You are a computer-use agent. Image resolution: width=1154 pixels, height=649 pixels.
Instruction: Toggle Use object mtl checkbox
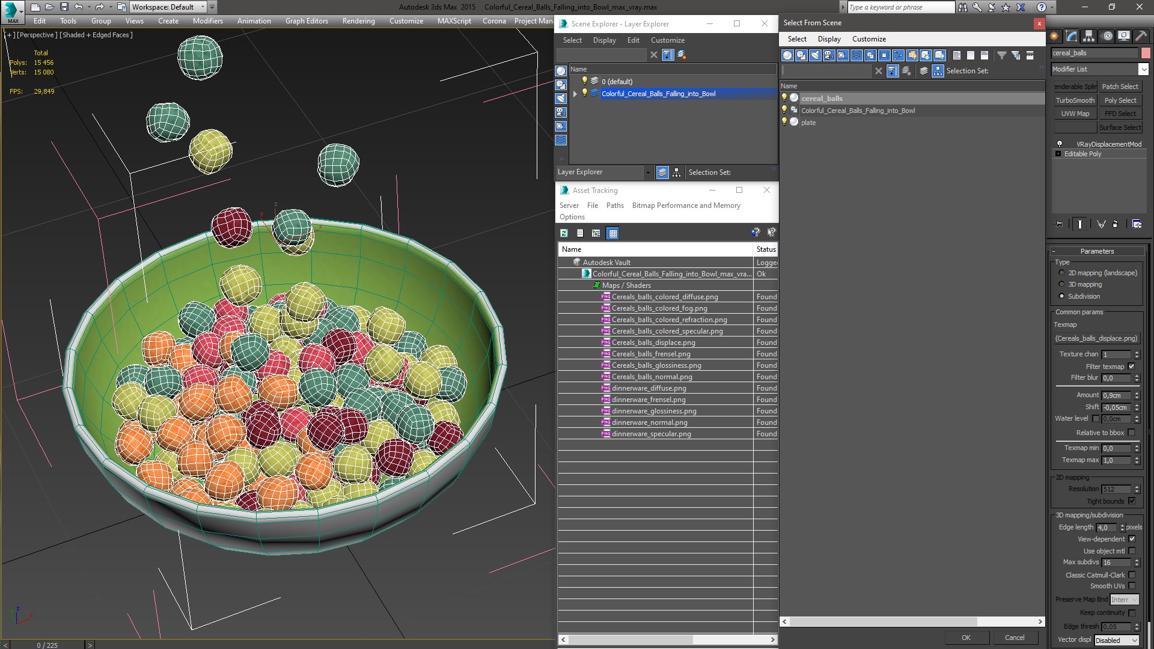coord(1132,551)
